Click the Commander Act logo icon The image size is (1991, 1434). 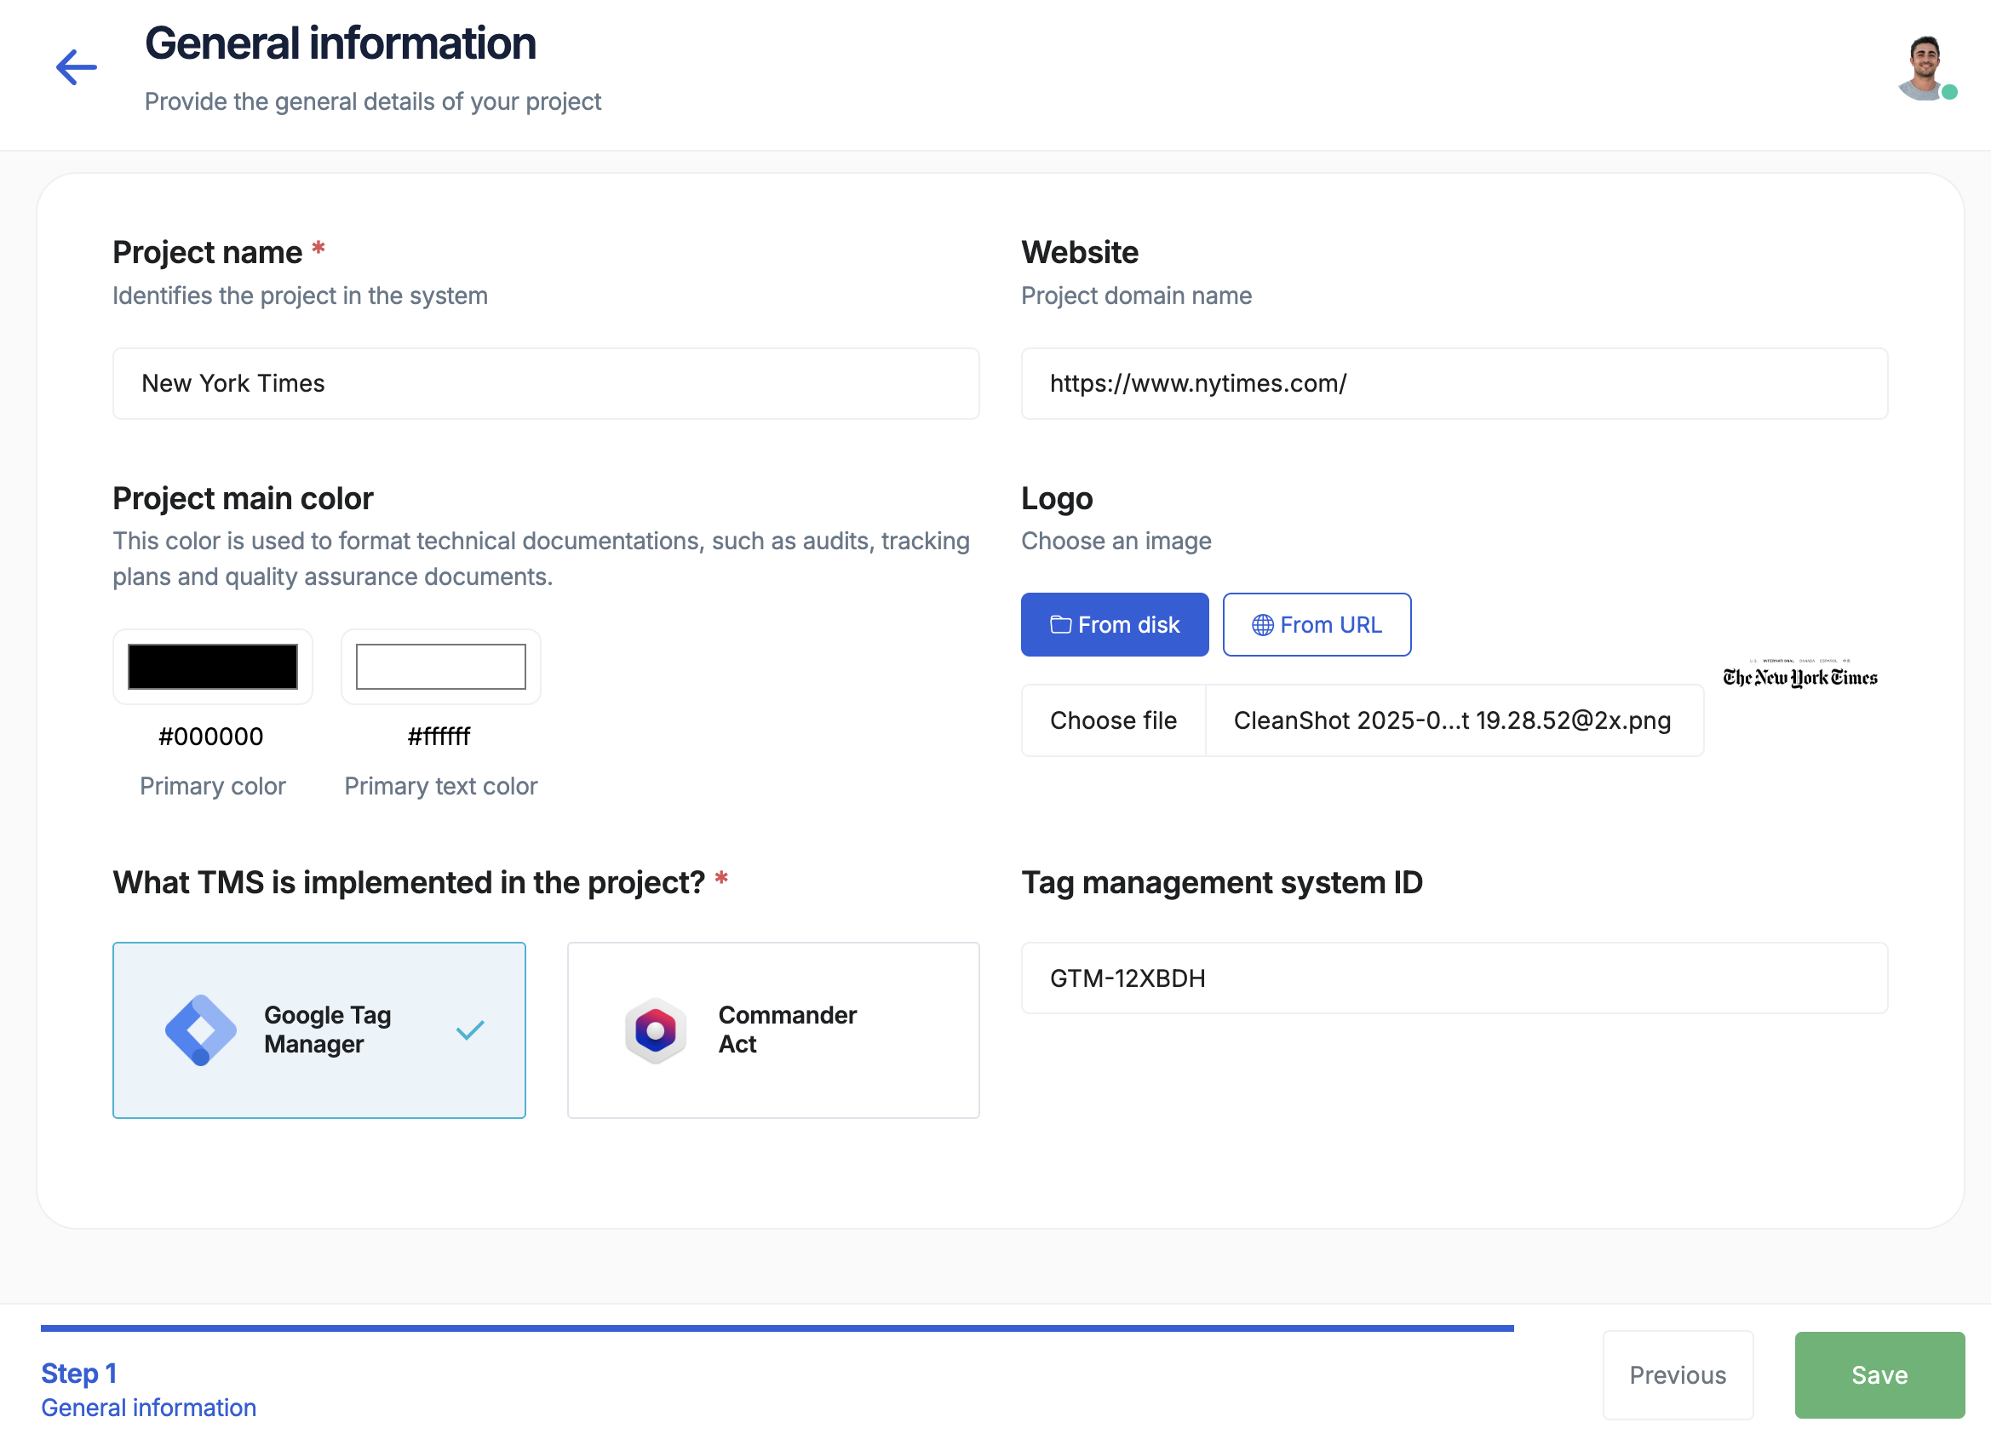tap(655, 1030)
